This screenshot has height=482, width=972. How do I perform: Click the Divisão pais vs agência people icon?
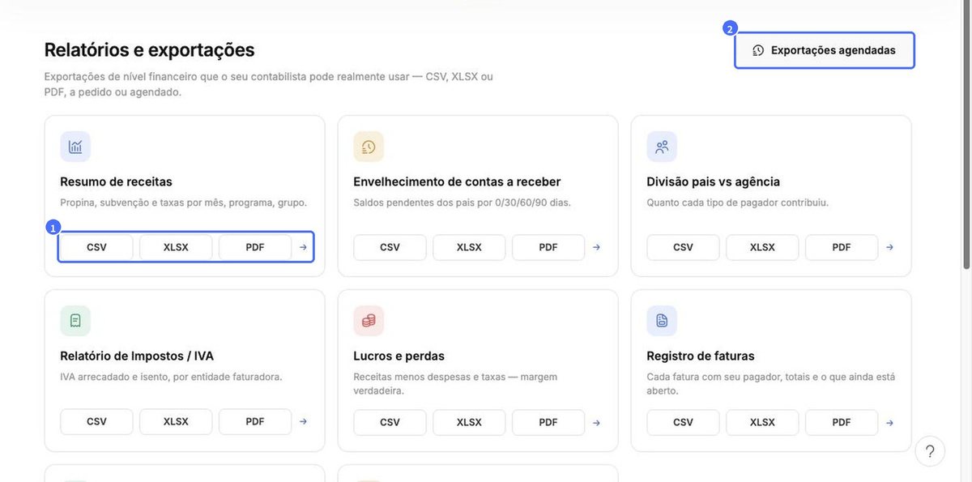(x=662, y=147)
